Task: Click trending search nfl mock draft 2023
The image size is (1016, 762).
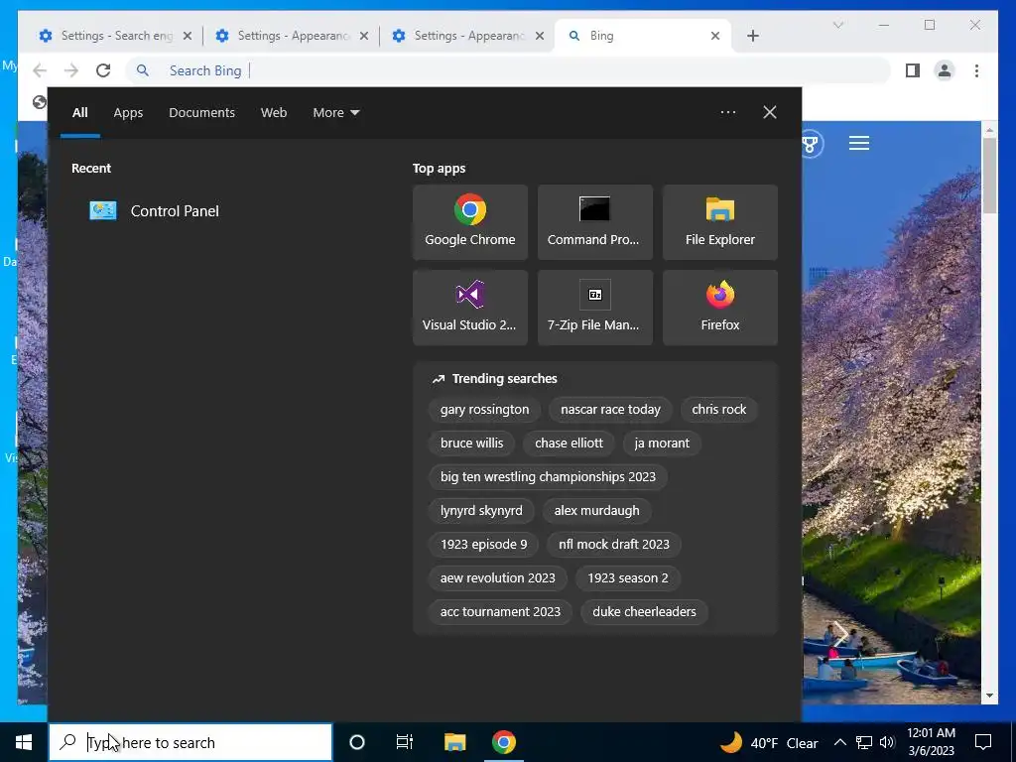Action: 614,545
